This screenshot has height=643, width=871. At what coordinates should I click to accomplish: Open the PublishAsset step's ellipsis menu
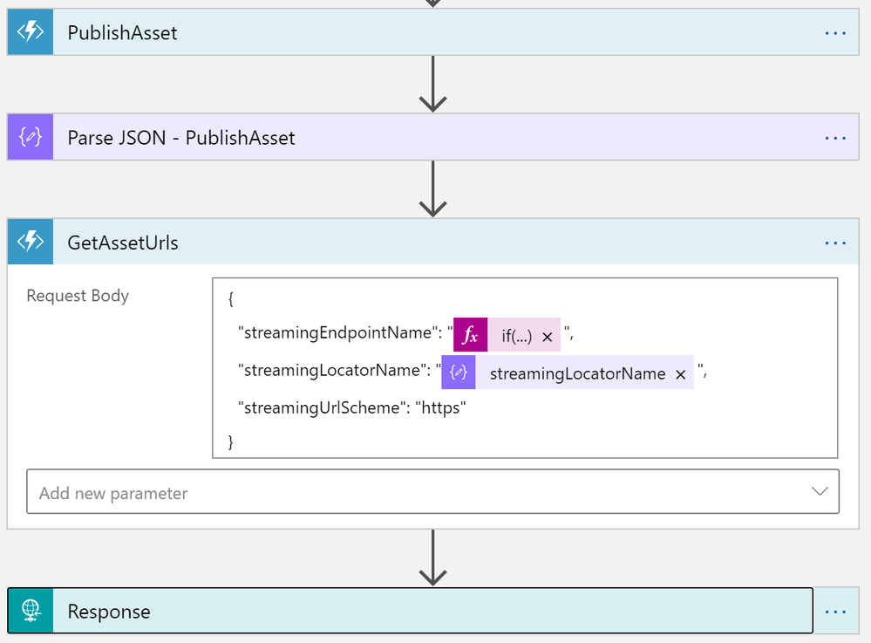pyautogui.click(x=835, y=33)
